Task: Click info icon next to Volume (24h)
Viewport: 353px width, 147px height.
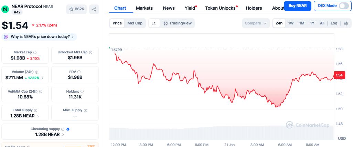Action: 37,72
